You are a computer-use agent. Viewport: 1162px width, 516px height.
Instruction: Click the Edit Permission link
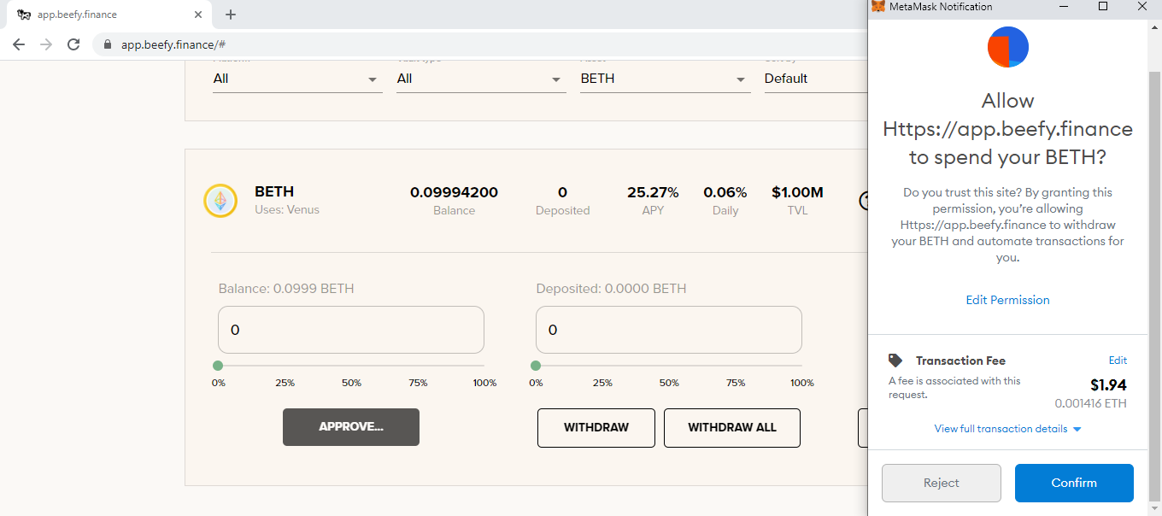(x=1007, y=300)
